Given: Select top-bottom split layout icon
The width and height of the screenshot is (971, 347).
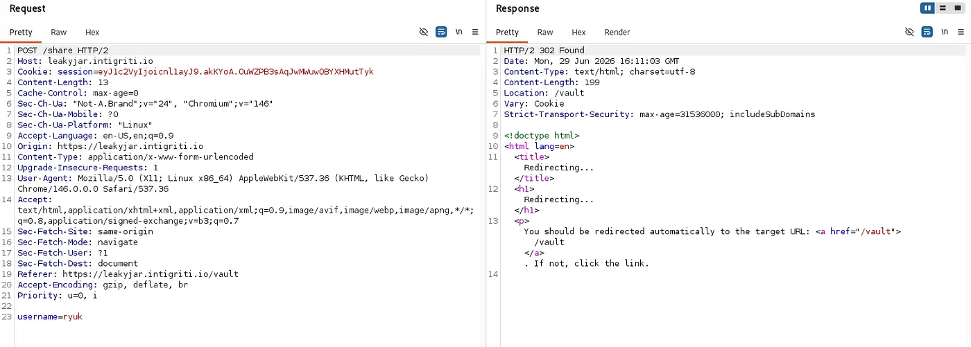Looking at the screenshot, I should point(943,8).
